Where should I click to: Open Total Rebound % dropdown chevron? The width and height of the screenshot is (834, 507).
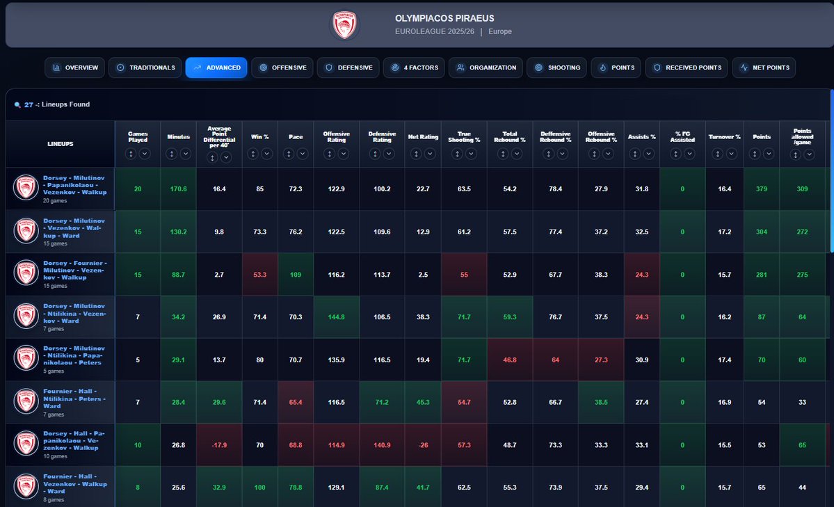click(x=516, y=154)
